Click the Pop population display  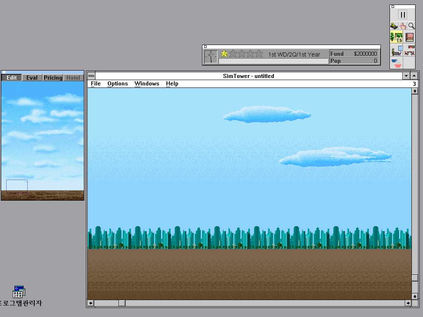[354, 61]
